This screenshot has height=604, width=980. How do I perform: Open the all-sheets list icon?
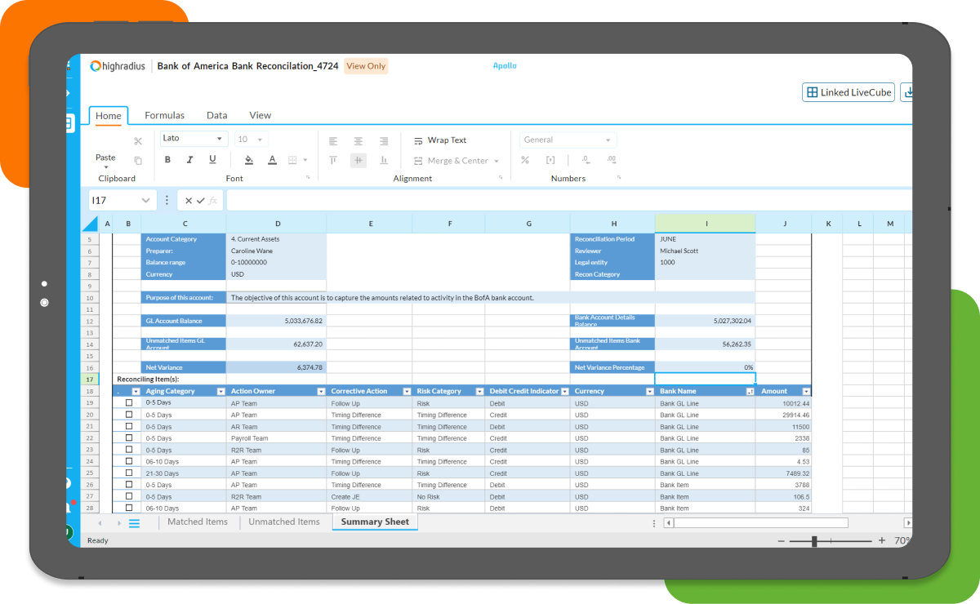coord(134,523)
